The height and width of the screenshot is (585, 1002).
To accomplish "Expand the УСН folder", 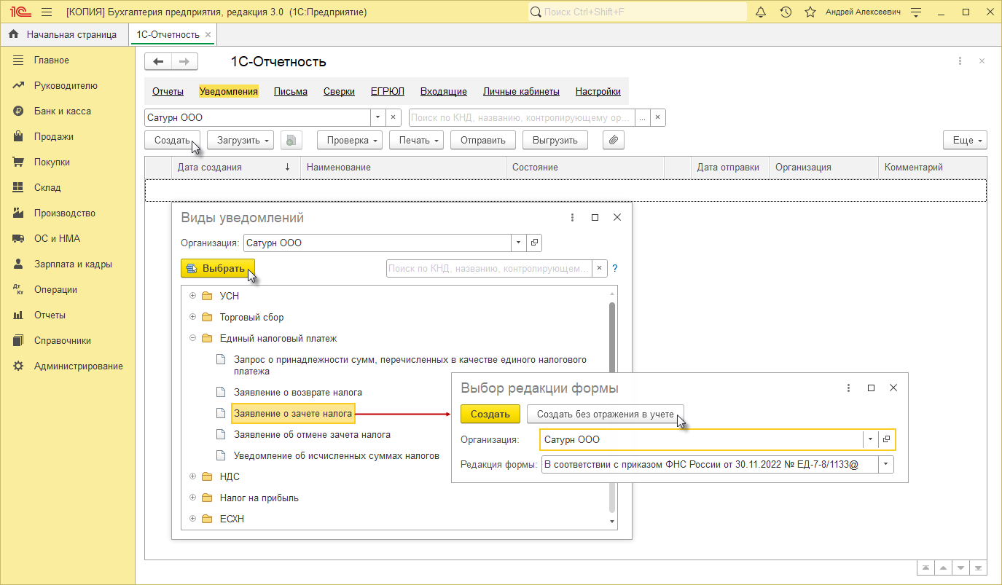I will [193, 296].
